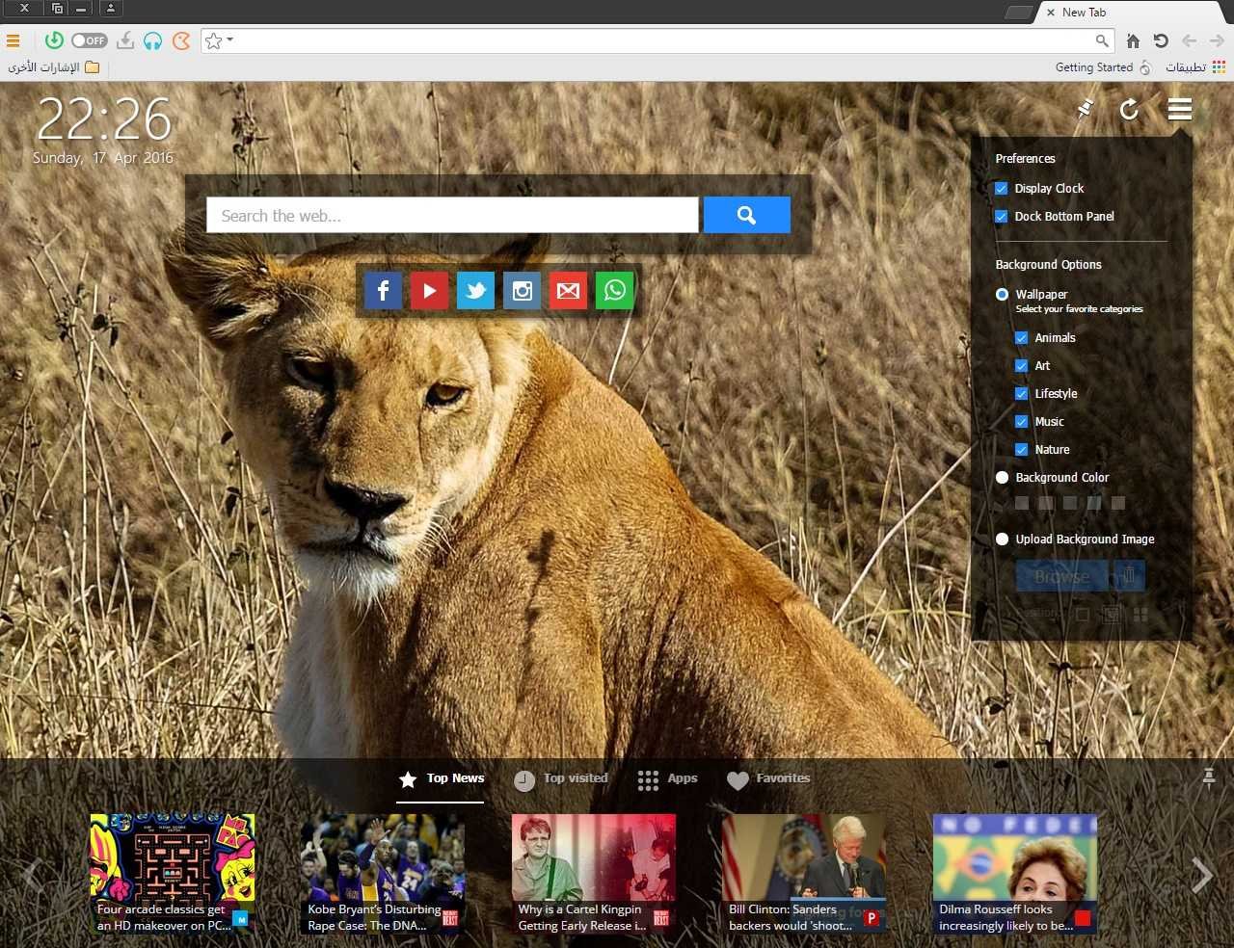The width and height of the screenshot is (1234, 948).
Task: Switch to the Favorites tab
Action: pos(768,779)
